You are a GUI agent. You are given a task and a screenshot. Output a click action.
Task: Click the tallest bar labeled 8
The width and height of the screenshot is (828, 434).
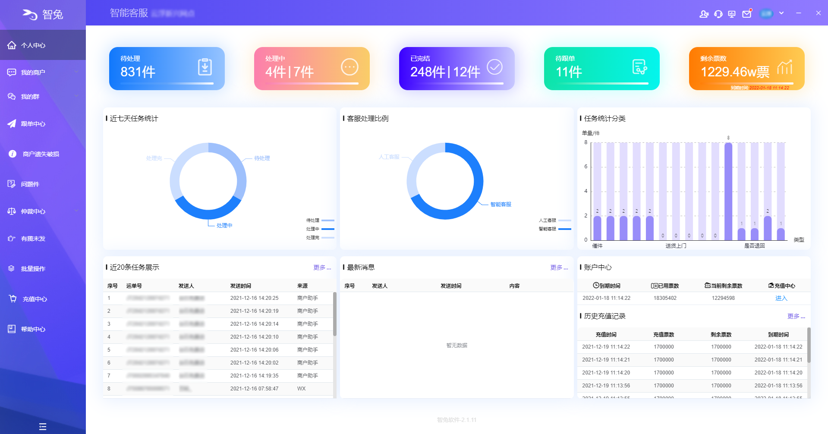728,191
